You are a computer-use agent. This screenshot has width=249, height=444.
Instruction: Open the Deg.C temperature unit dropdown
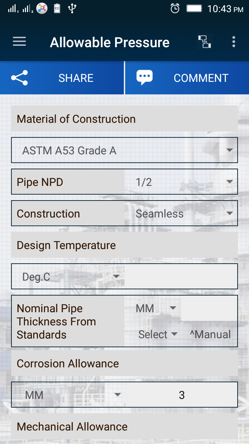click(x=68, y=276)
